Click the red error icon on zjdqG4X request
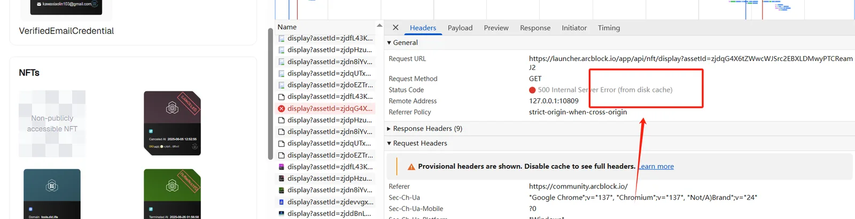The width and height of the screenshot is (855, 219). click(x=282, y=108)
